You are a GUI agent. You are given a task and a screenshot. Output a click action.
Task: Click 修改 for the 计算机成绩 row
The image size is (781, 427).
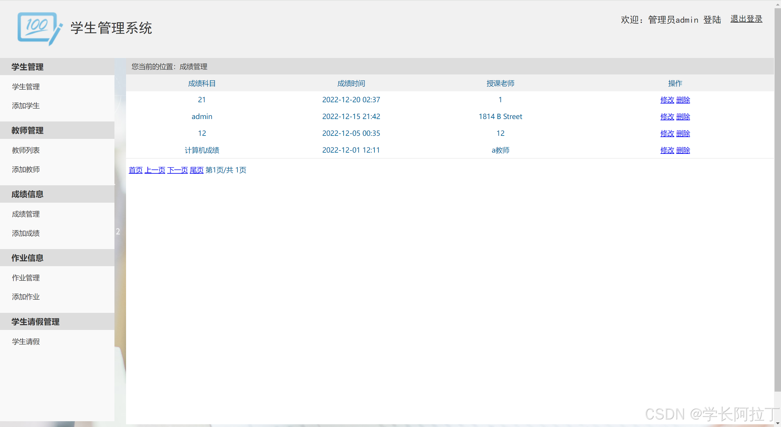[x=667, y=150]
